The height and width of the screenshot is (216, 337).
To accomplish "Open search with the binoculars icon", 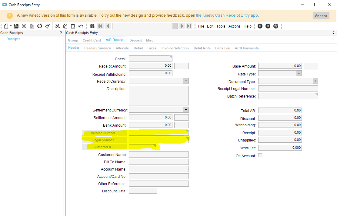I will [x=92, y=26].
